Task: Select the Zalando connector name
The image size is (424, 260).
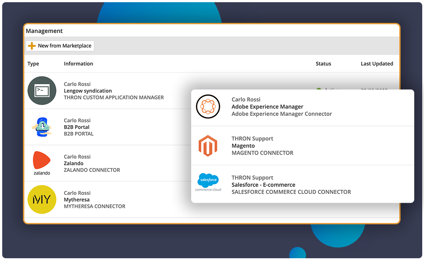Action: coord(74,163)
